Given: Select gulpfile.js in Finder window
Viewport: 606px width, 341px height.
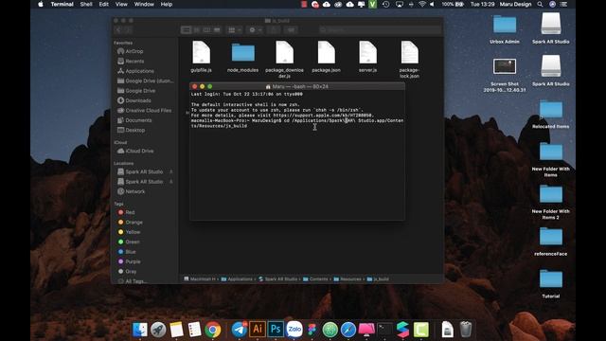Looking at the screenshot, I should (201, 57).
